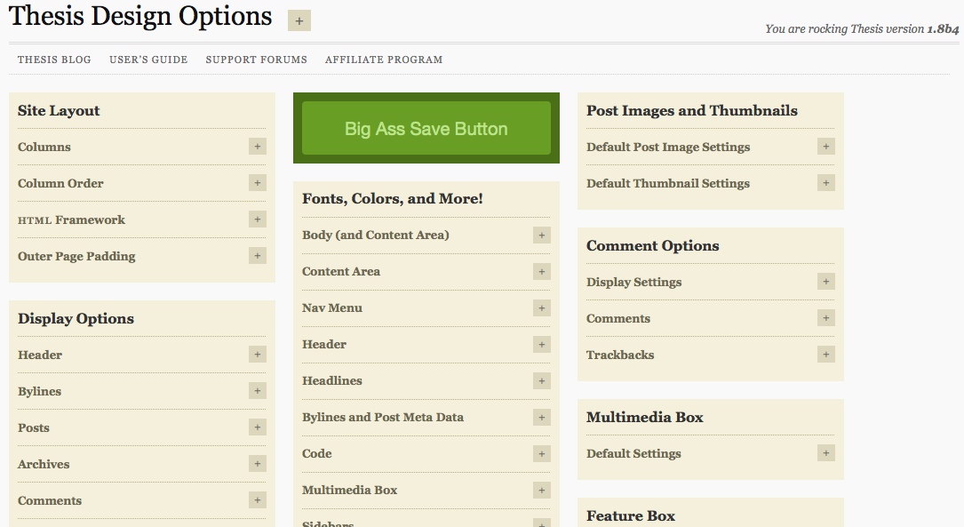Open the Nav Menu plus icon
Viewport: 964px width, 527px height.
[542, 308]
